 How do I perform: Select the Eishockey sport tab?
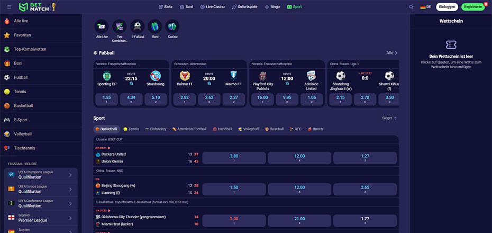156,129
